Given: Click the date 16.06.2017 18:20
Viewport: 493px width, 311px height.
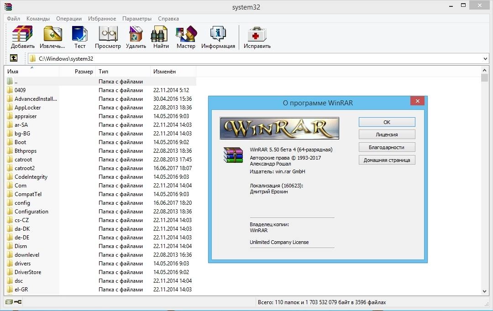Looking at the screenshot, I should coord(172,202).
